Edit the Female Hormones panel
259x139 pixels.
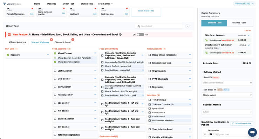click(x=32, y=14)
